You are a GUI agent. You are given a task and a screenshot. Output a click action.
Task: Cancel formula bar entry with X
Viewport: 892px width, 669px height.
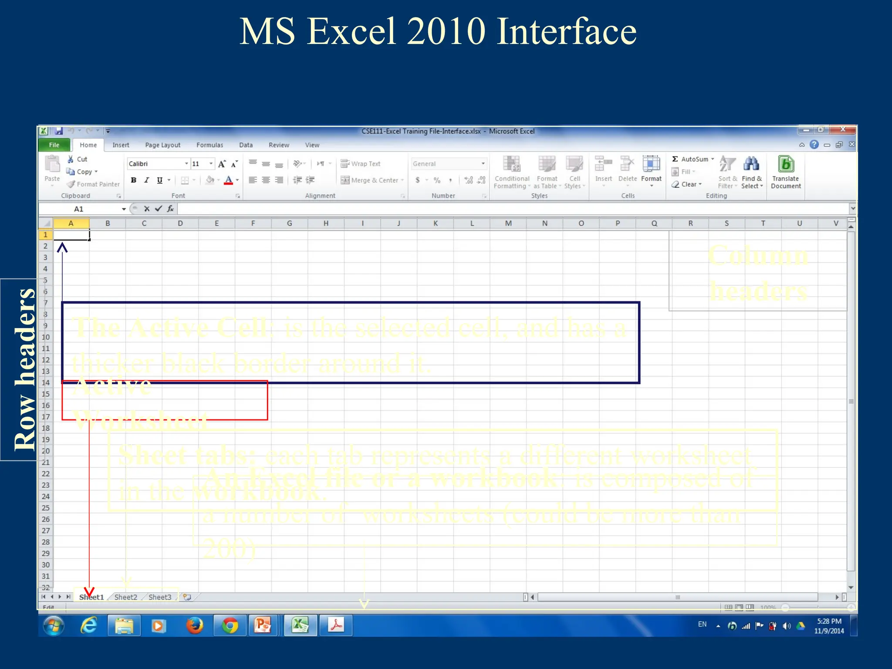[x=147, y=209]
